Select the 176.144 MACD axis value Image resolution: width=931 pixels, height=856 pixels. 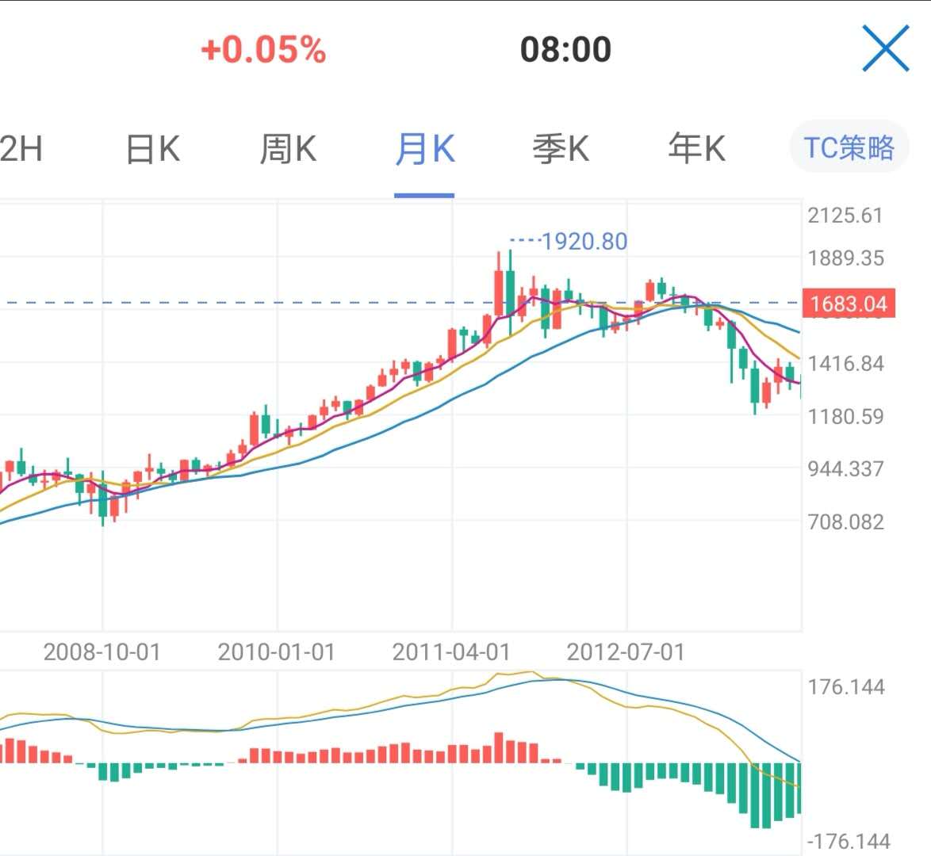click(846, 686)
